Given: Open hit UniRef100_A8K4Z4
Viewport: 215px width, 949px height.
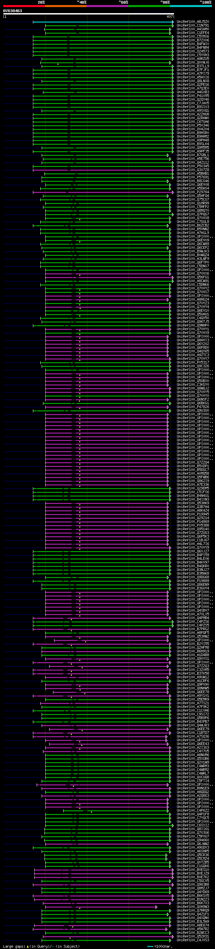Looking at the screenshot, I should point(193,511).
